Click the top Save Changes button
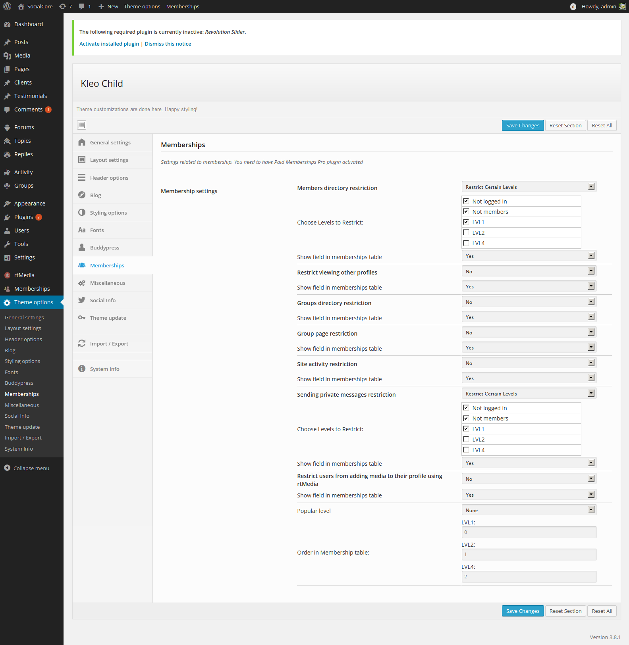The height and width of the screenshot is (645, 629). (523, 125)
